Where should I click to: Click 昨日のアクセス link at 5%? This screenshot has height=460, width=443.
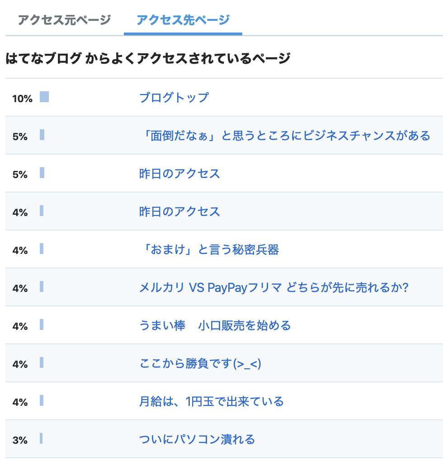[x=179, y=174]
